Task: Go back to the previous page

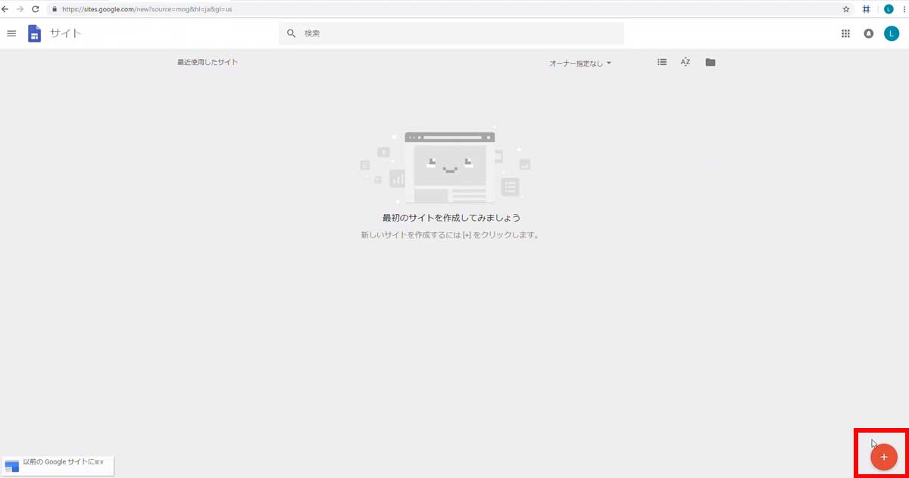Action: 6,9
